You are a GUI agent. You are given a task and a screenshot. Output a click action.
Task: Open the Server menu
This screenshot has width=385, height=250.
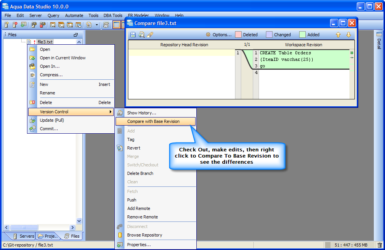(36, 15)
